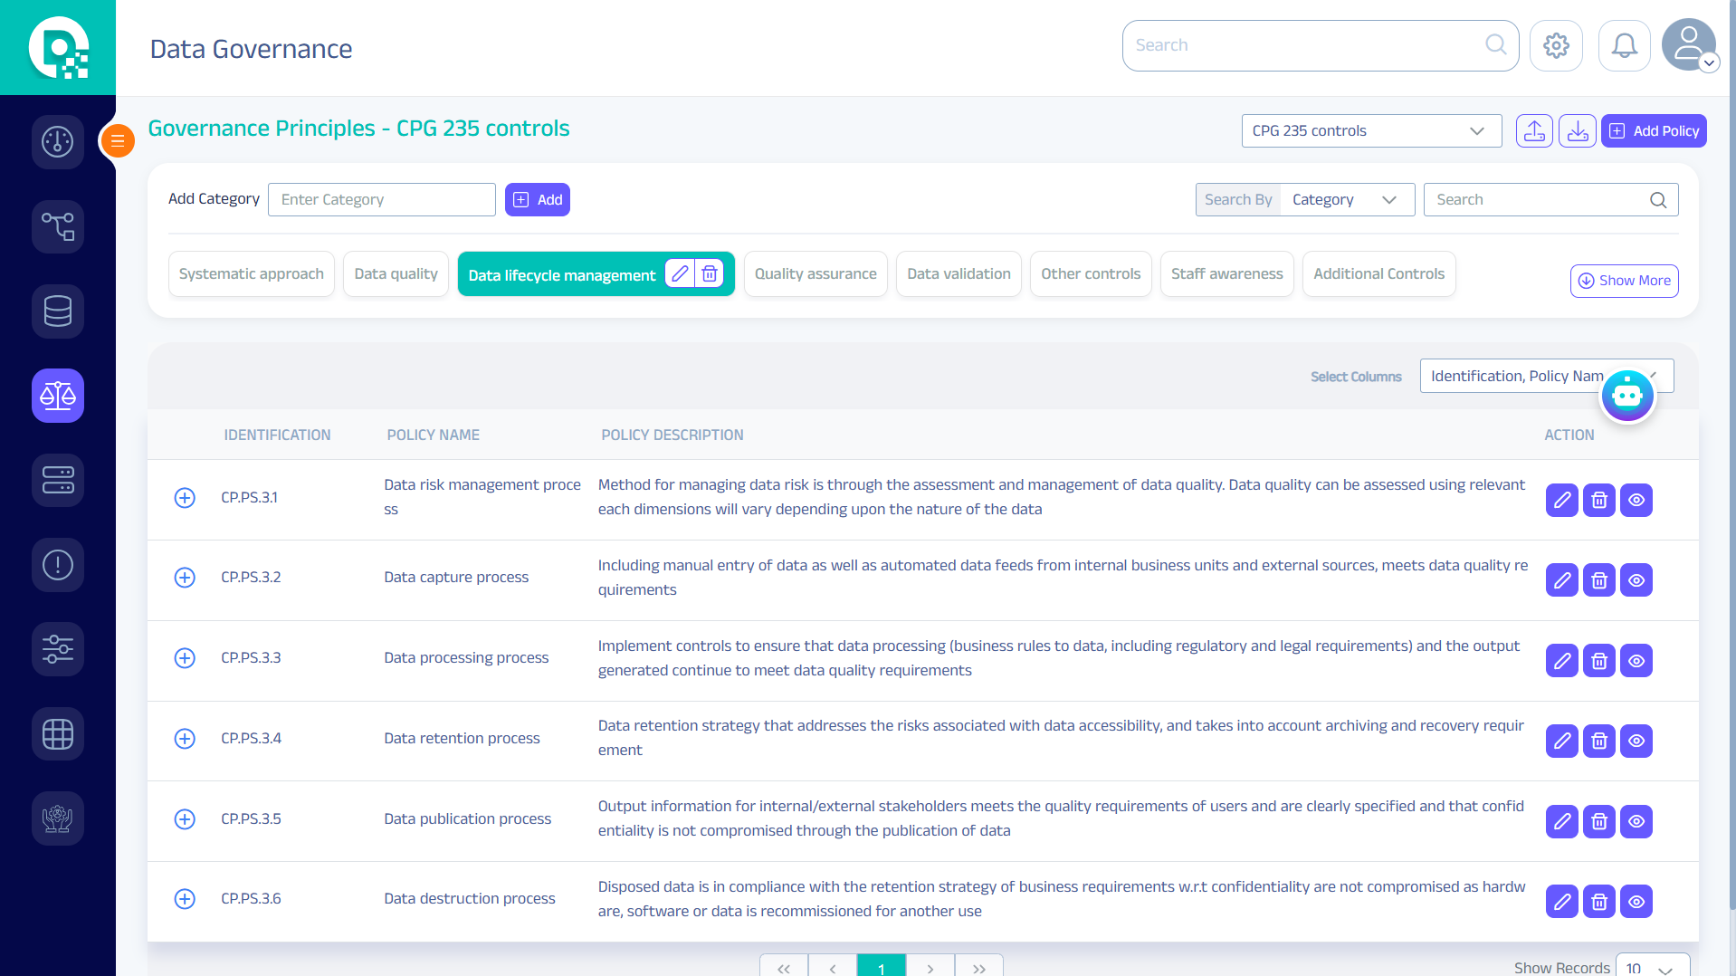Open the CPG 235 controls dropdown
Viewport: 1736px width, 976px height.
[1370, 131]
